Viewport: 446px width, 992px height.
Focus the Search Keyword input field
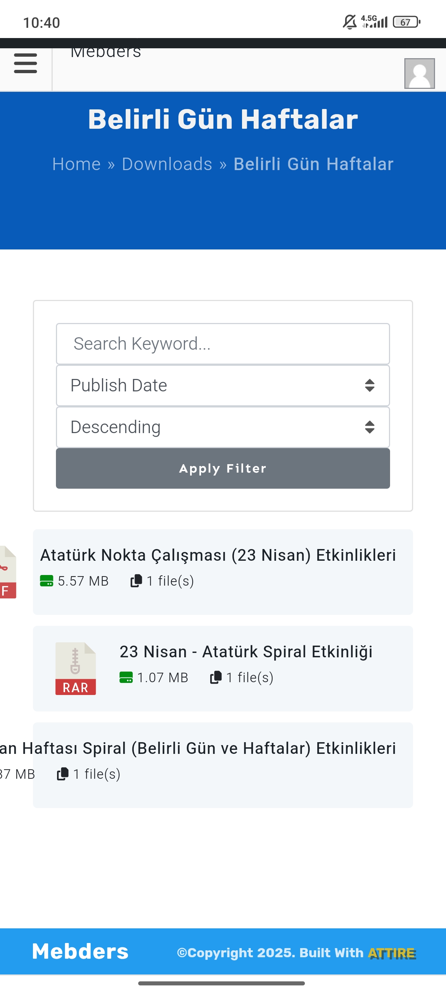pos(223,344)
